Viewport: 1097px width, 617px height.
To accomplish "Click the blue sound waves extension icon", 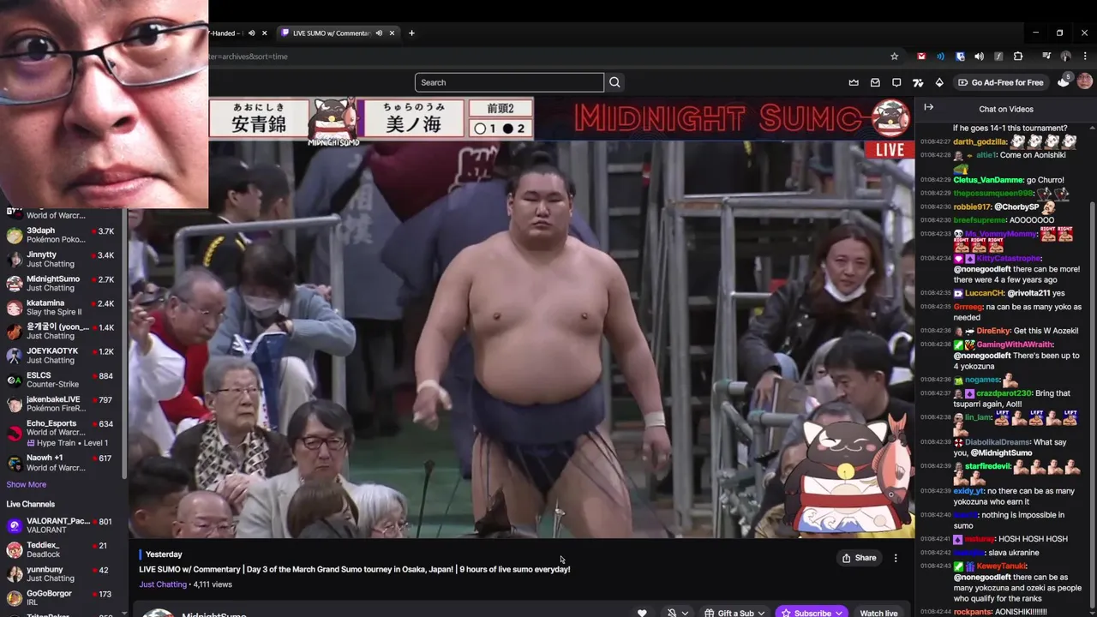I will (x=940, y=57).
